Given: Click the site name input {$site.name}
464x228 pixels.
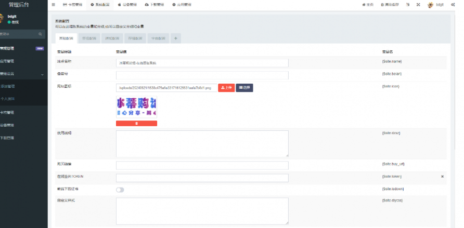Looking at the screenshot, I should (x=202, y=63).
